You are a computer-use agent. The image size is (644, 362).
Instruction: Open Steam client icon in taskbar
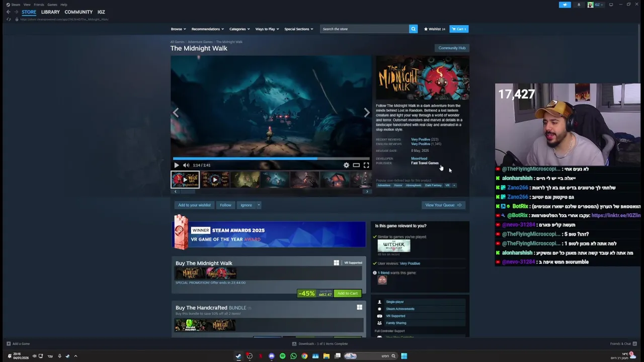(x=238, y=356)
